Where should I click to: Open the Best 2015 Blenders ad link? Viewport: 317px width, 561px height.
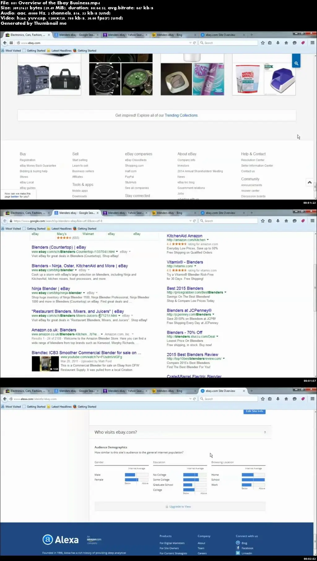click(185, 288)
